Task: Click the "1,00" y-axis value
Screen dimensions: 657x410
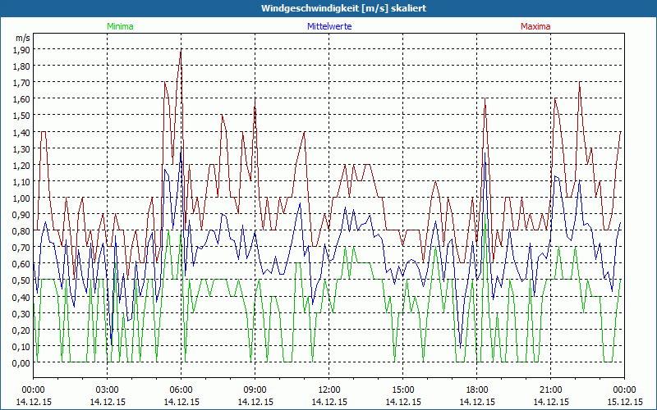Action: pos(21,198)
